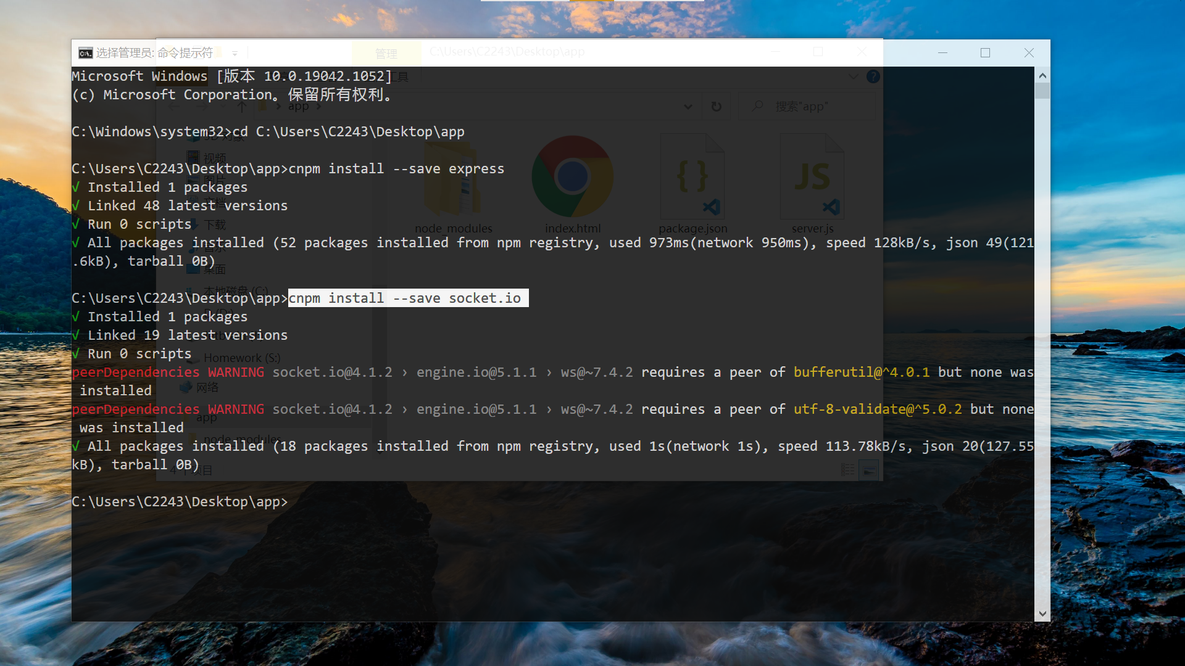Click the Explorer refresh button
This screenshot has height=666, width=1185.
point(716,107)
